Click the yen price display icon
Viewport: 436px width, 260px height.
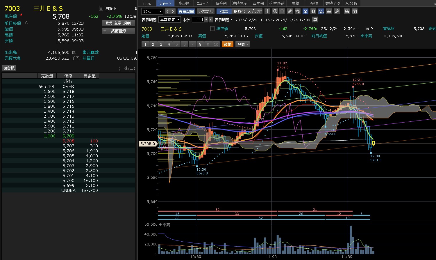[305, 11]
